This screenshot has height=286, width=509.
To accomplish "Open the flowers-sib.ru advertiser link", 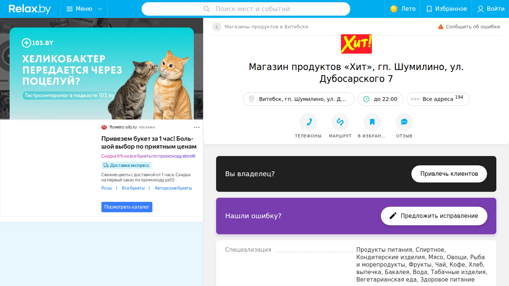I will tap(123, 127).
